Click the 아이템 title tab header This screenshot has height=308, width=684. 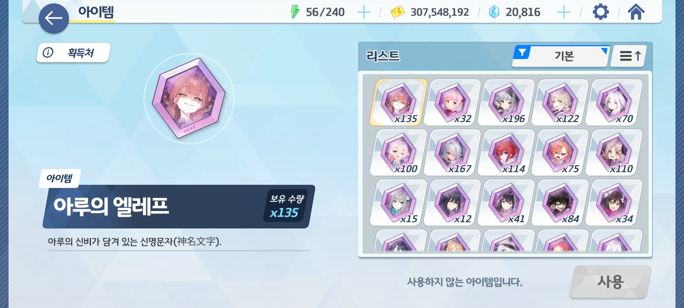[x=96, y=12]
